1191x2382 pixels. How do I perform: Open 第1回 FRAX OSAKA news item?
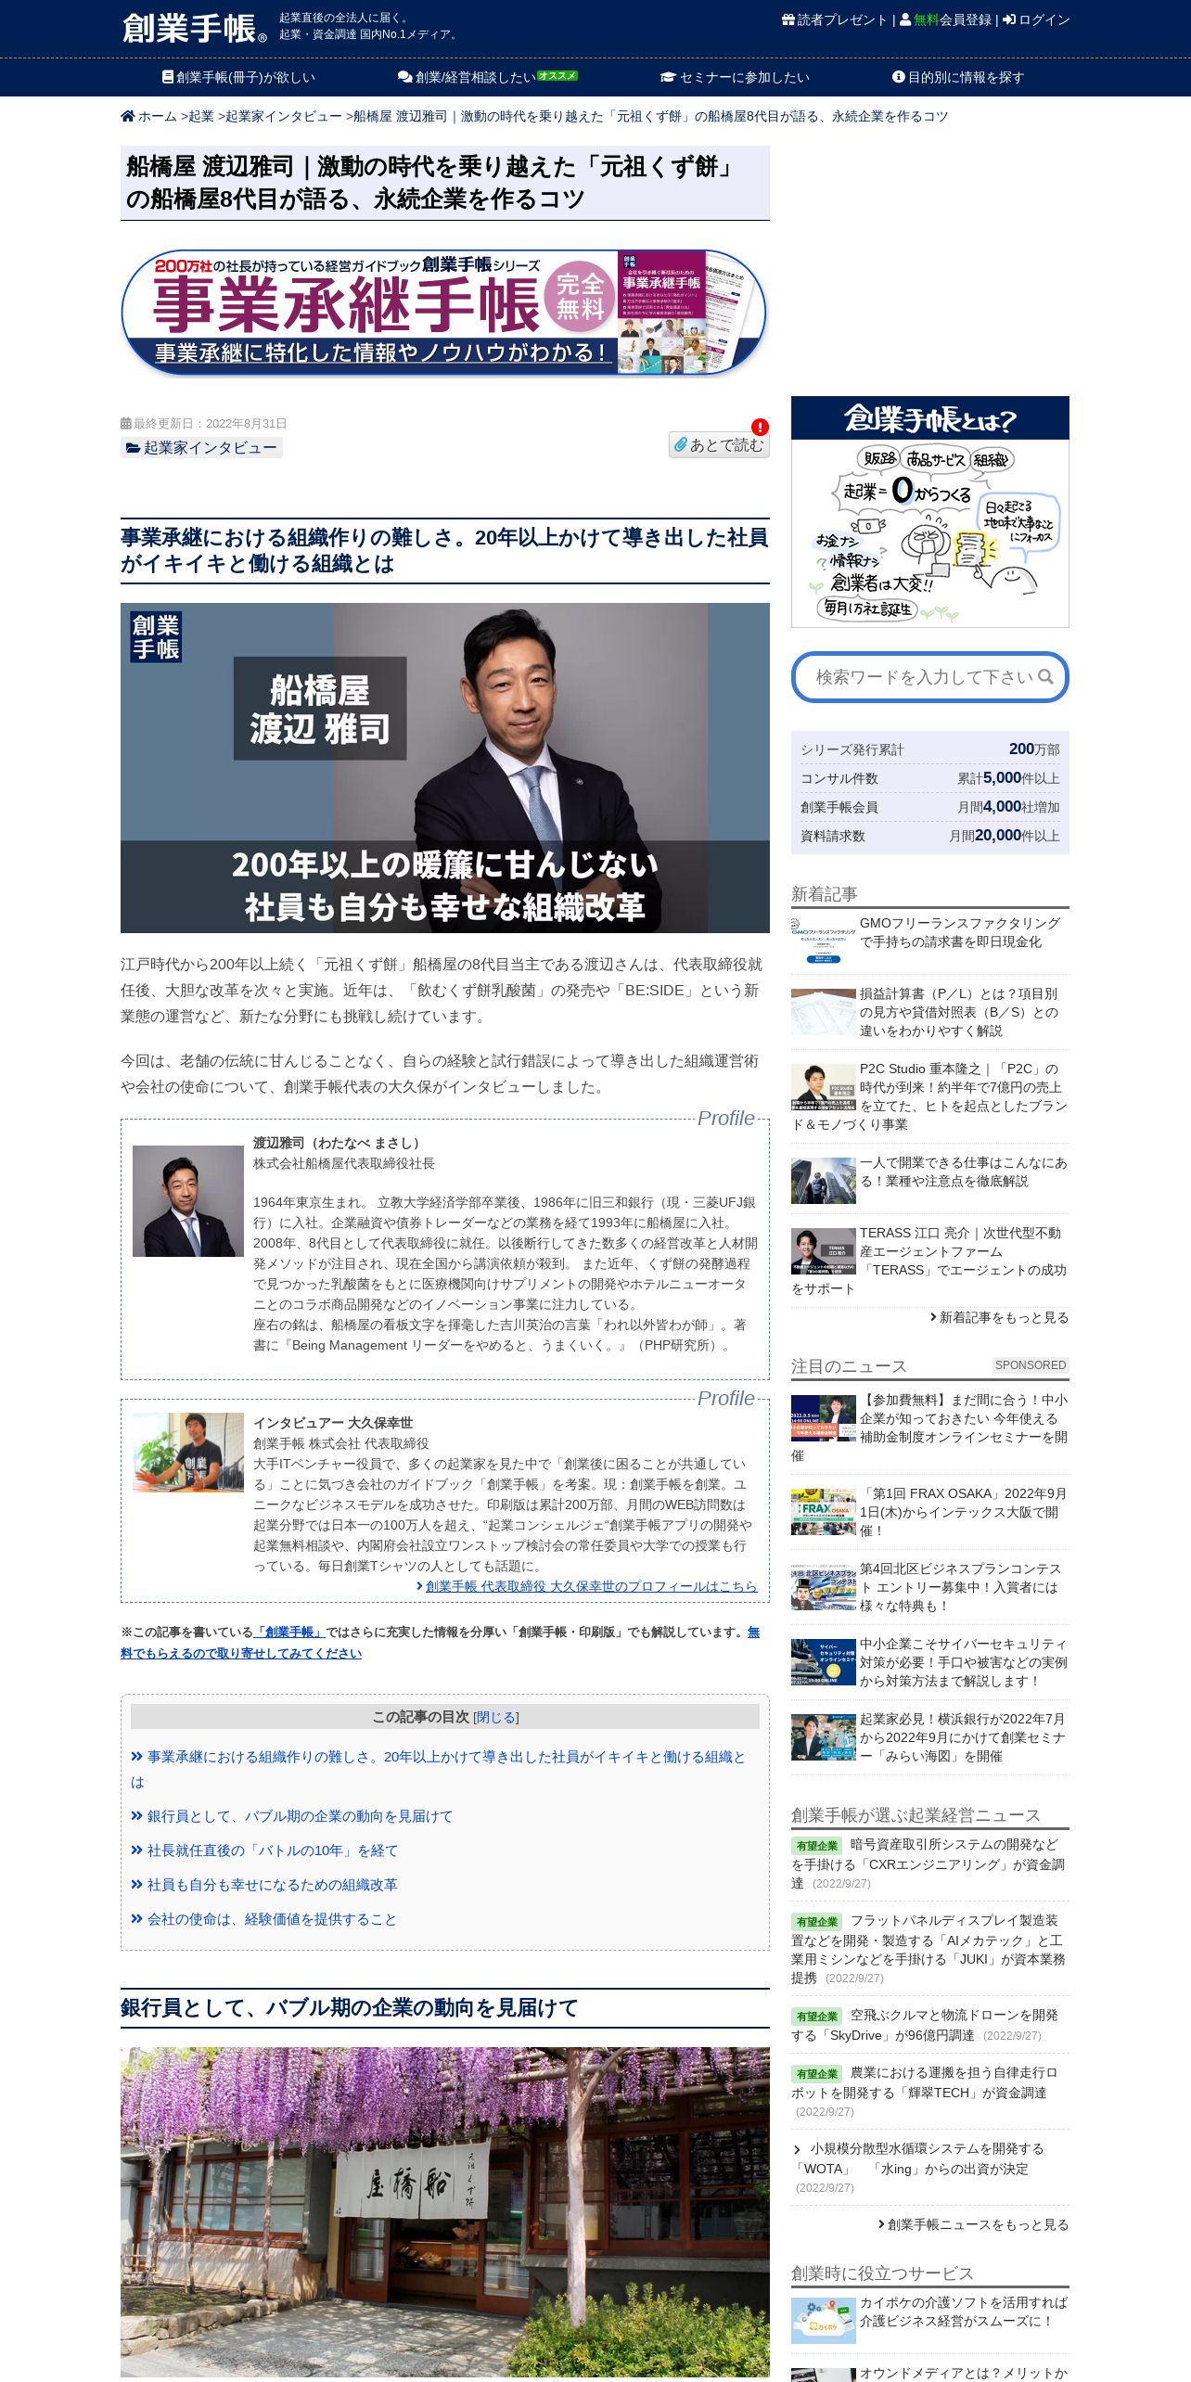point(963,1512)
